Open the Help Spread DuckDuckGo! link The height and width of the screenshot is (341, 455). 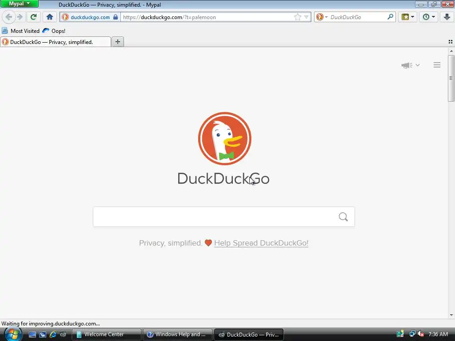(x=261, y=243)
